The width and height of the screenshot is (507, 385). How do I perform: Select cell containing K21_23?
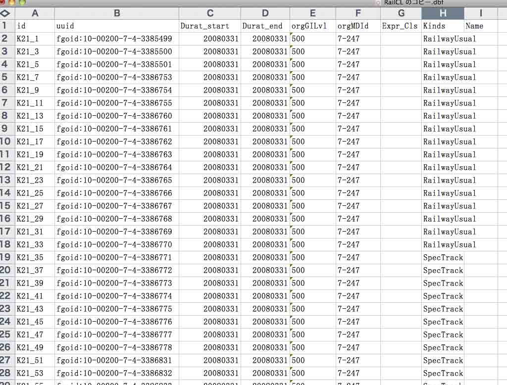point(35,180)
